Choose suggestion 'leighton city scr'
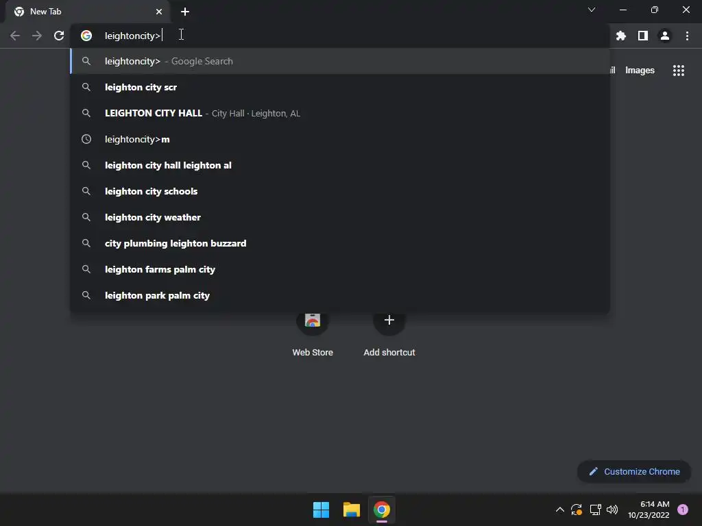702x526 pixels. click(340, 87)
